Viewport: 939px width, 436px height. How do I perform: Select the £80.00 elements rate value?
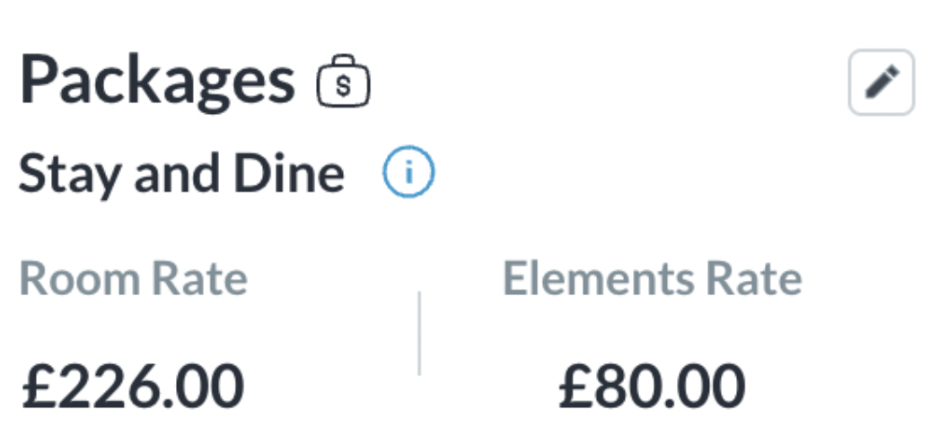pos(652,385)
